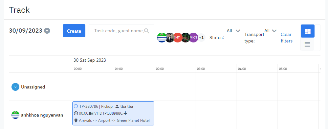Switch to the grid board view
Viewport: 328px width, 129px height.
coord(308,31)
